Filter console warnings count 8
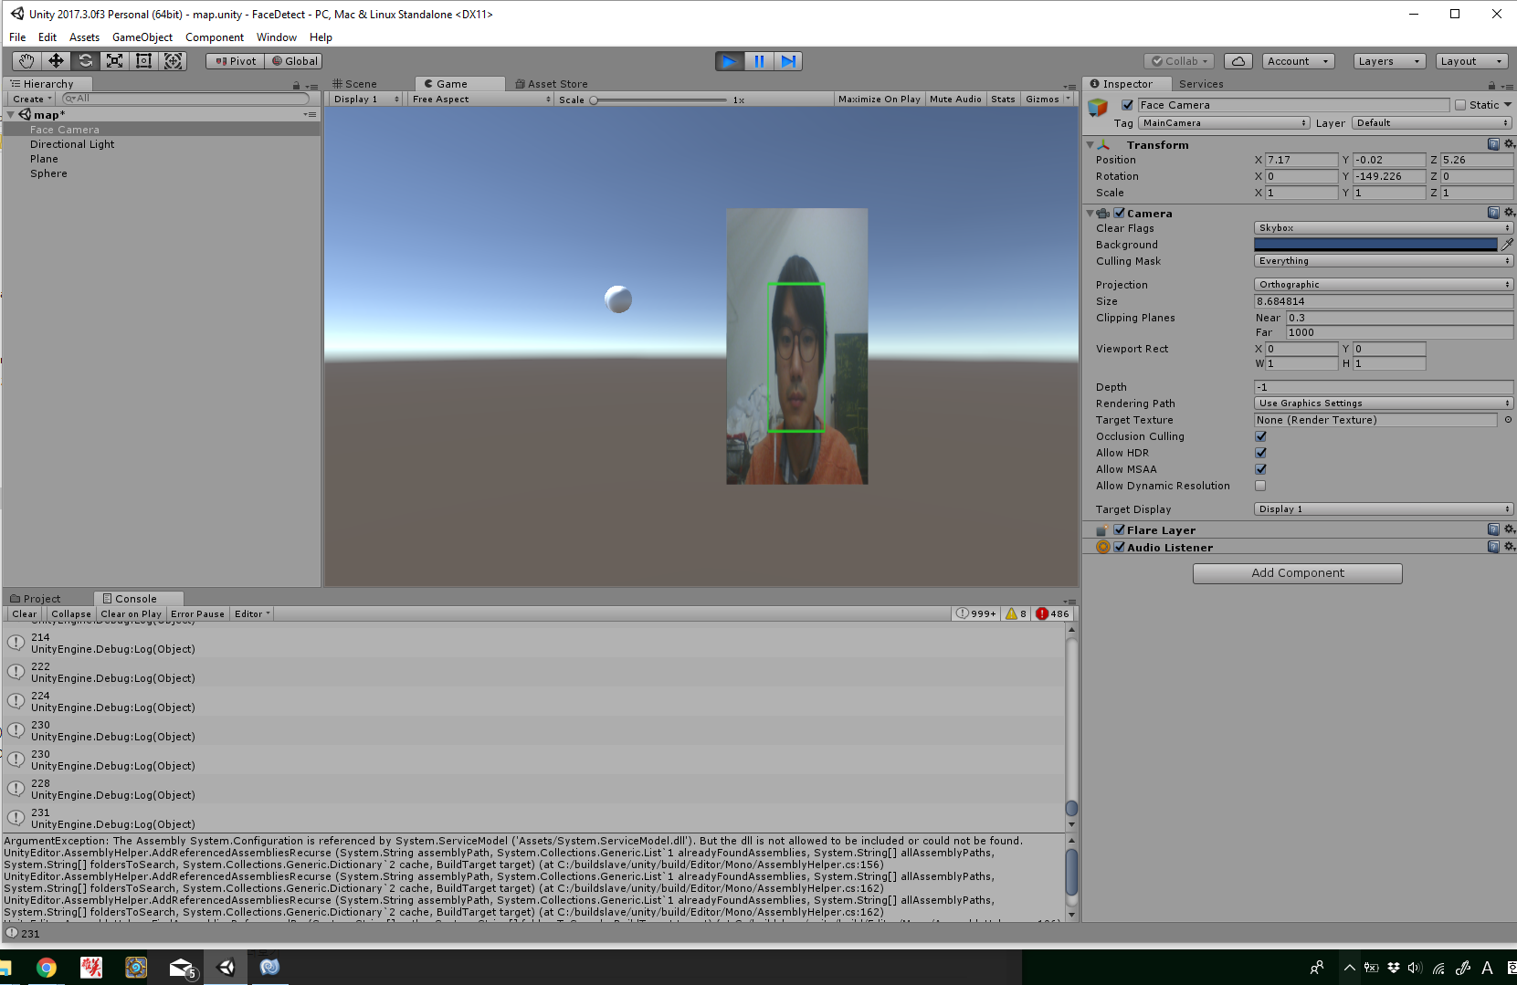 coord(1017,613)
